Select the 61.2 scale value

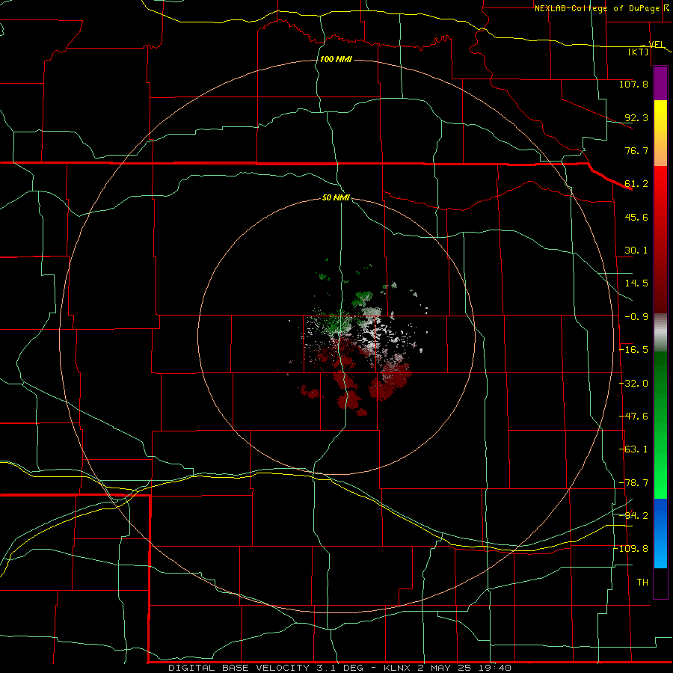636,184
